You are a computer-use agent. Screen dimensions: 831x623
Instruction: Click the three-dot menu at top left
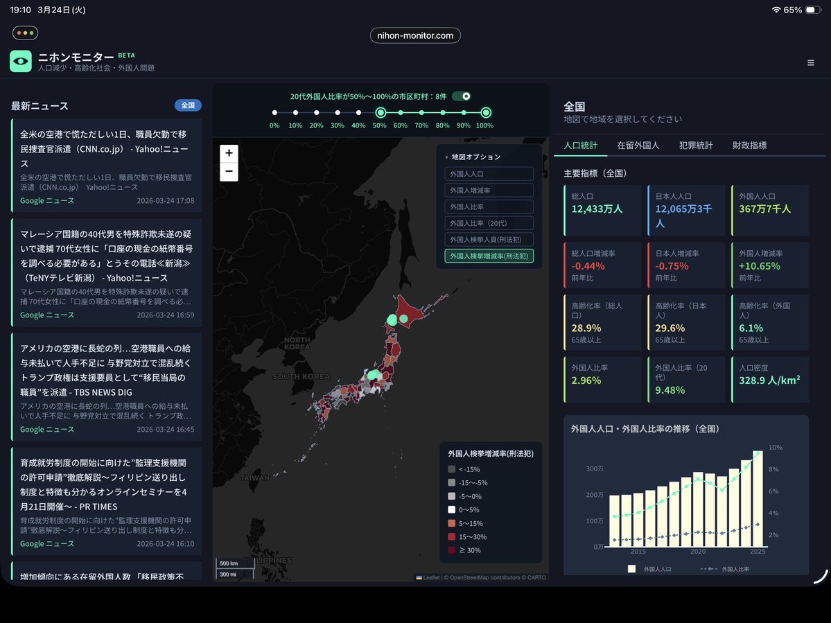pyautogui.click(x=25, y=33)
